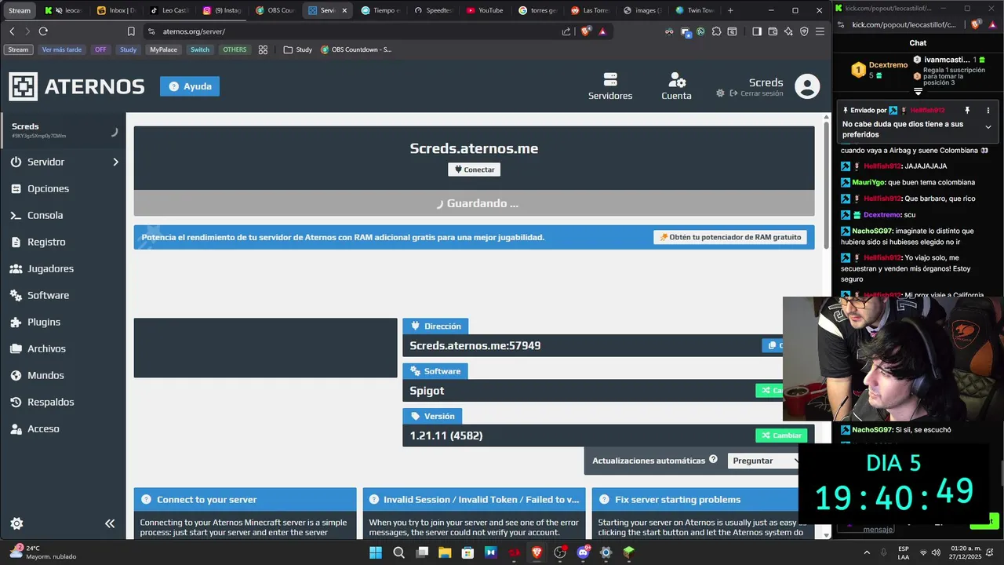
Task: Open Opciones in the sidebar
Action: [x=48, y=188]
